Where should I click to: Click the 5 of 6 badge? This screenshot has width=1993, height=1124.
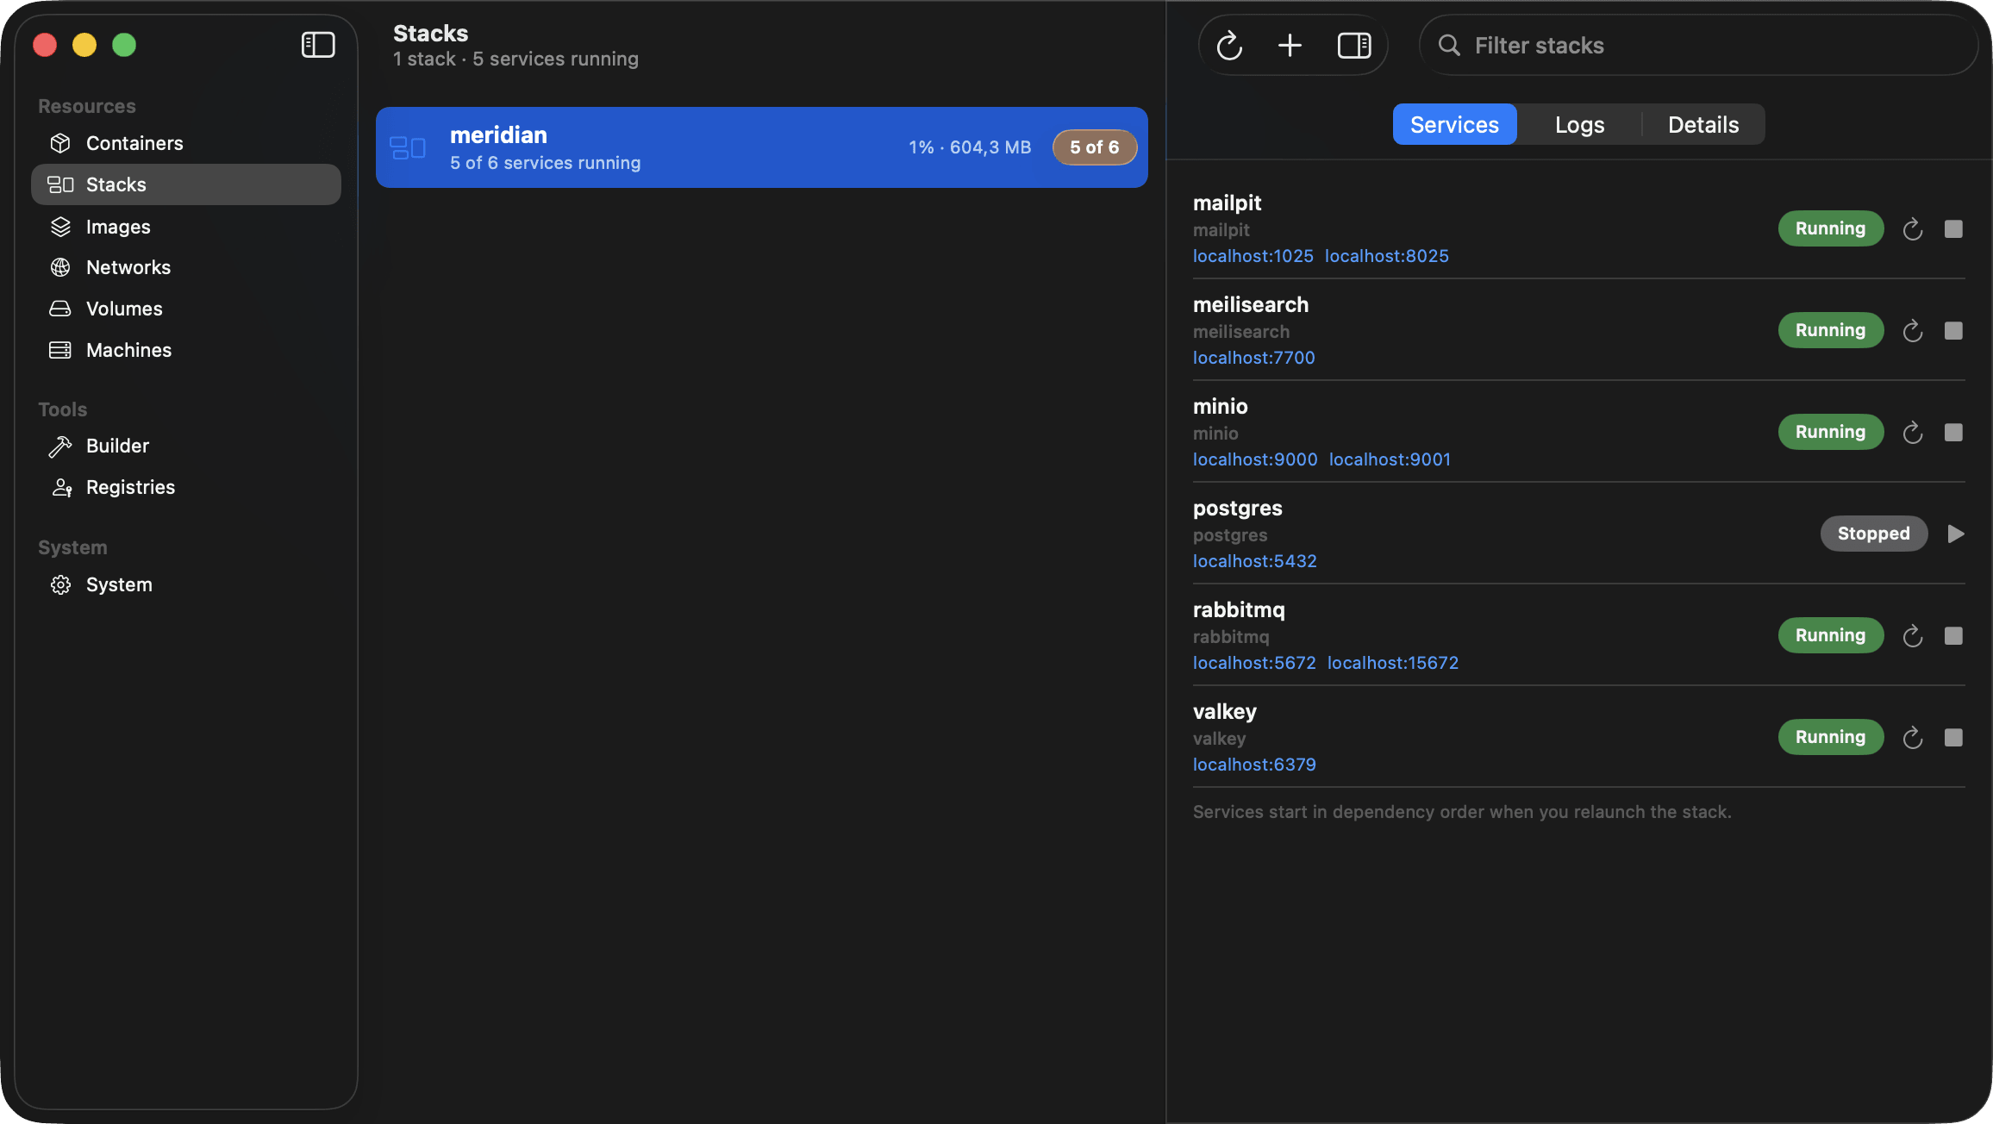tap(1095, 147)
